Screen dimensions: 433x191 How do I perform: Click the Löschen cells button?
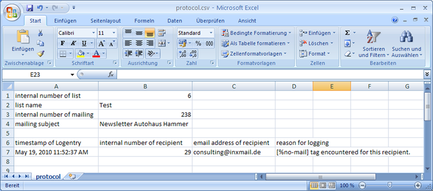click(x=316, y=43)
